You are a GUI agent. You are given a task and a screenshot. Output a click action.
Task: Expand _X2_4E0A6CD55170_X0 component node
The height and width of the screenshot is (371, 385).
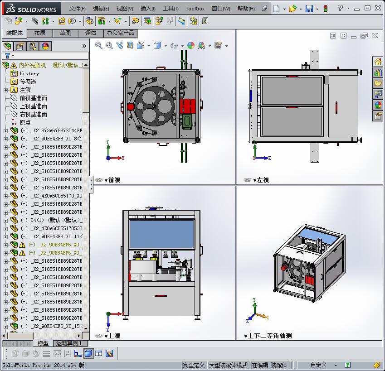(x=5, y=196)
